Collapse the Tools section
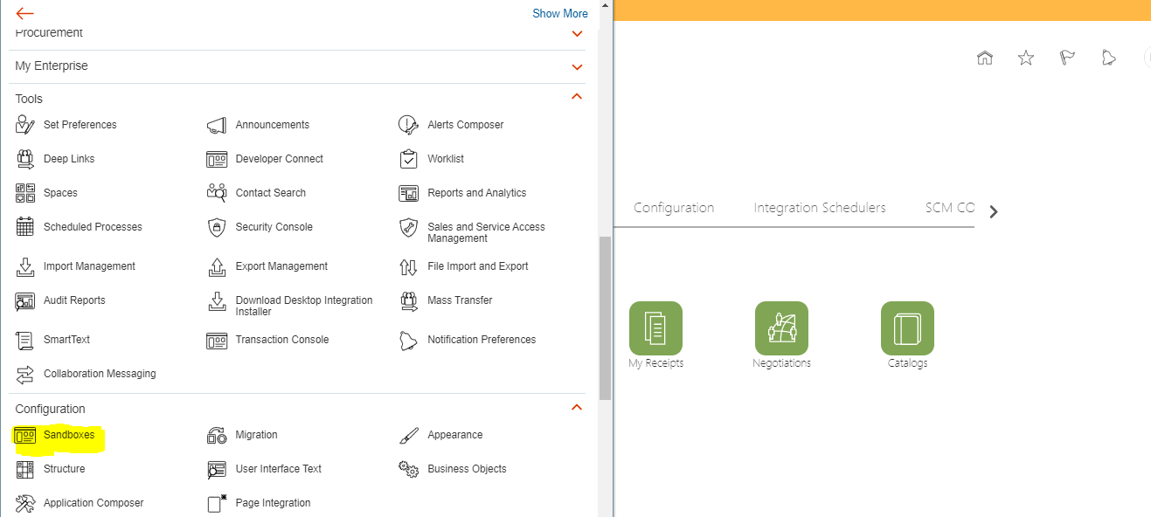Screen dimensions: 1151x517 click(576, 96)
